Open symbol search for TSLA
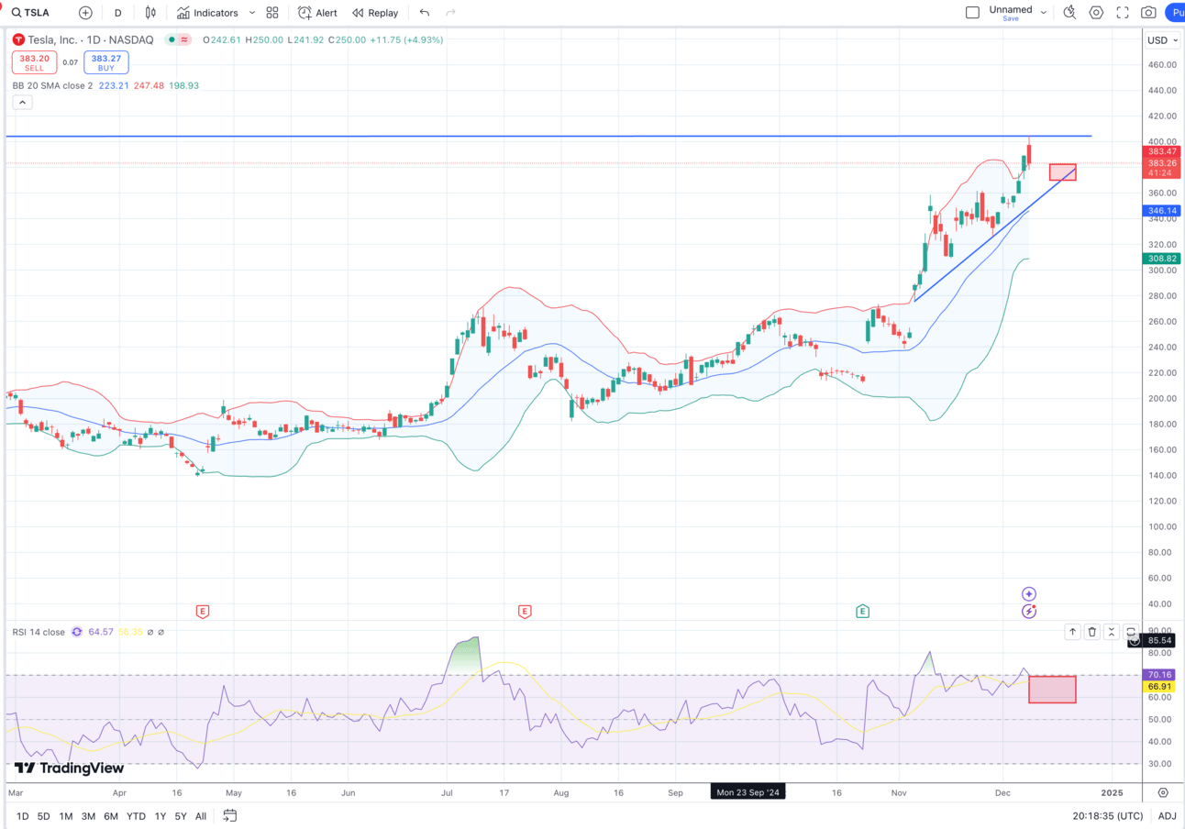Image resolution: width=1185 pixels, height=829 pixels. (31, 13)
